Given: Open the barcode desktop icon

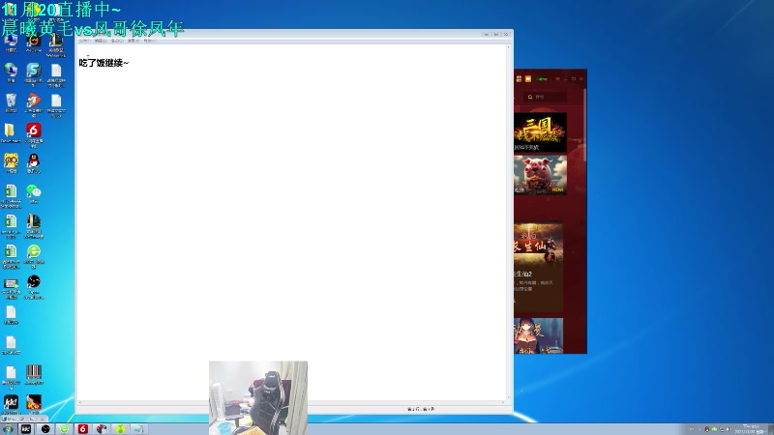Looking at the screenshot, I should (34, 374).
